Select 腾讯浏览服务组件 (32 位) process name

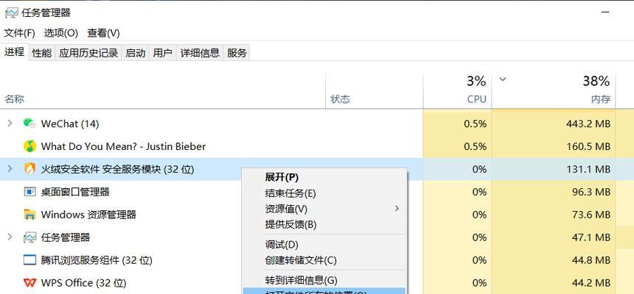click(x=97, y=260)
